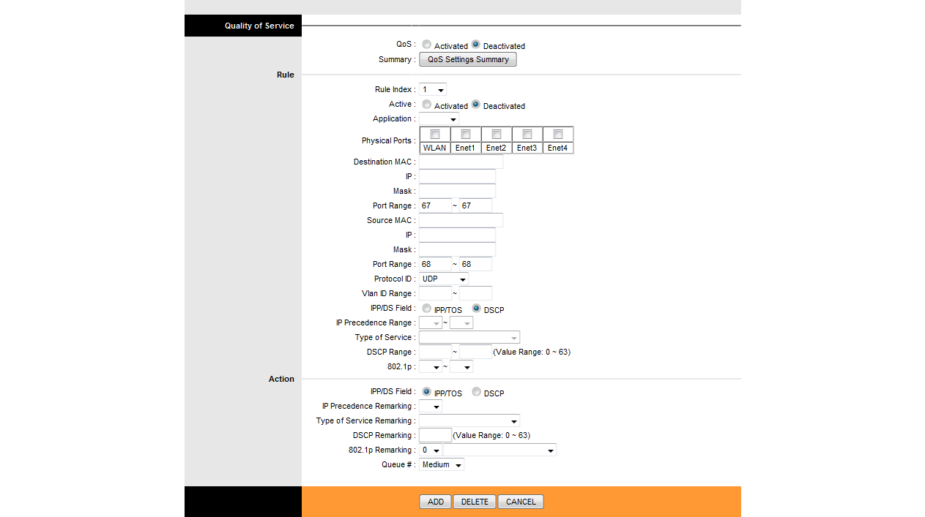Click the Source MAC input field
Viewport: 925px width, 517px height.
[461, 220]
